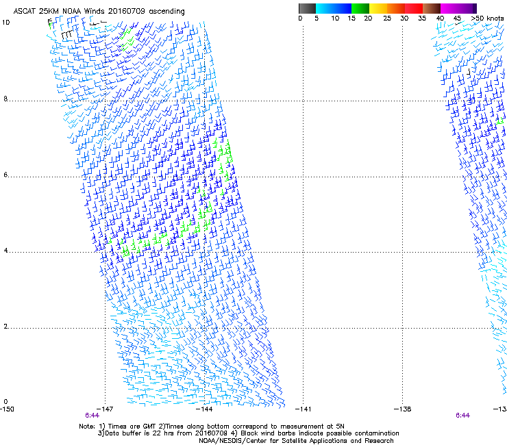Select the yellow 20-25 knots legend segment
507x445 pixels.
point(378,8)
